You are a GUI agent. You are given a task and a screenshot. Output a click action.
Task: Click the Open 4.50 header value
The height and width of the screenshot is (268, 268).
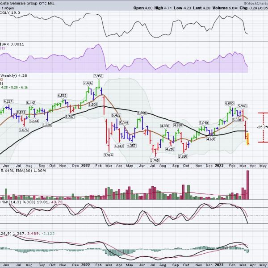click(143, 8)
